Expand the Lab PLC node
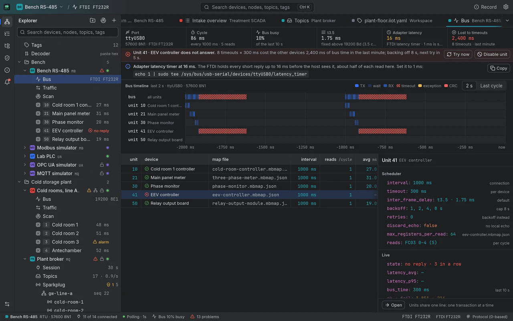This screenshot has height=321, width=513. click(x=25, y=156)
